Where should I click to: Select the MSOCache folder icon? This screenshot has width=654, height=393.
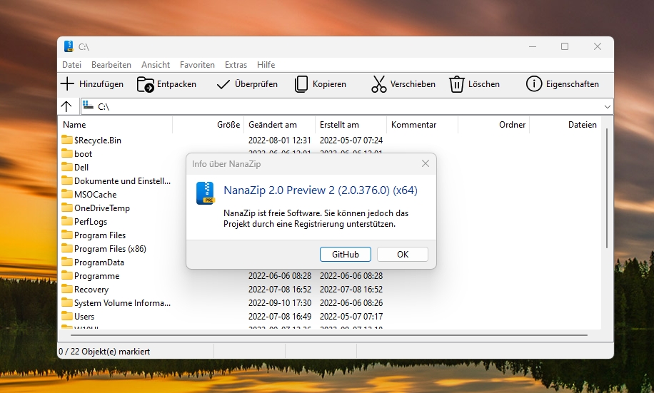coord(66,194)
